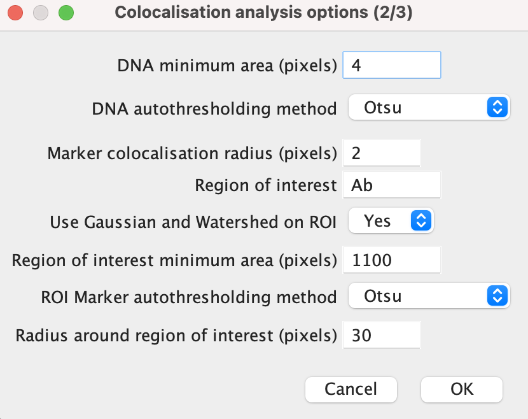Click the DNA minimum area input field
This screenshot has height=419, width=528.
pyautogui.click(x=391, y=64)
